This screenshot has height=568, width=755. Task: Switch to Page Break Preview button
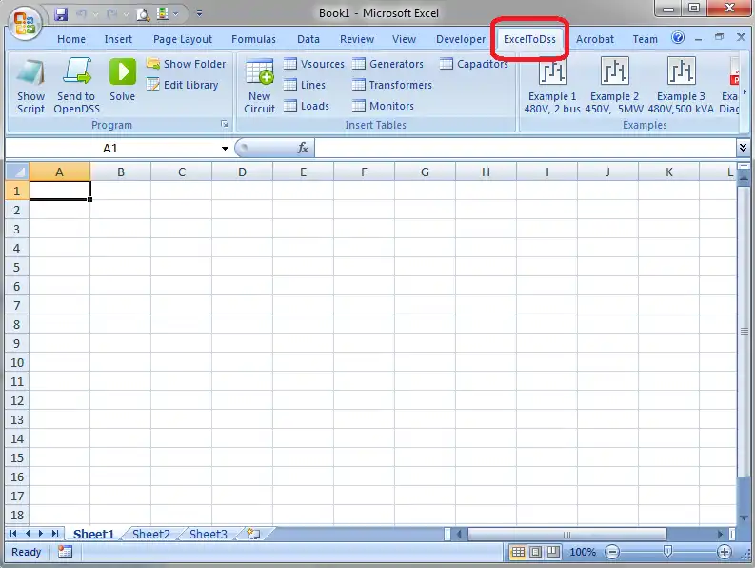click(553, 552)
